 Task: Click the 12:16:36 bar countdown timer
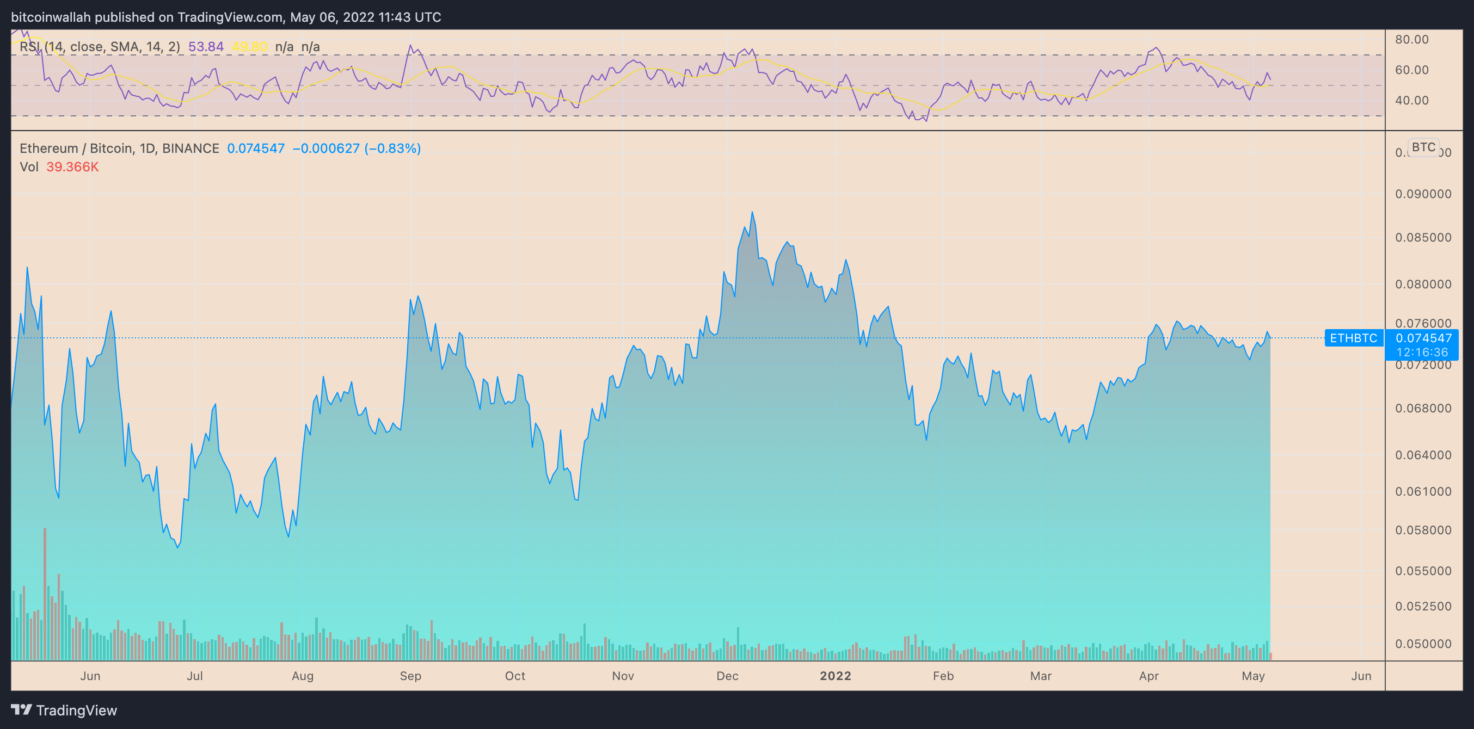(x=1422, y=352)
